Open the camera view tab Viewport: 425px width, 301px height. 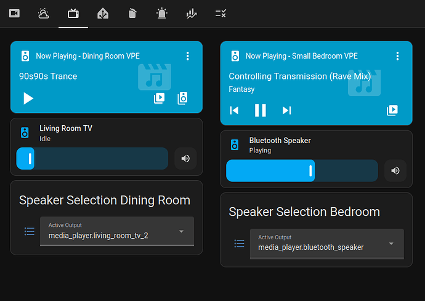(x=14, y=14)
